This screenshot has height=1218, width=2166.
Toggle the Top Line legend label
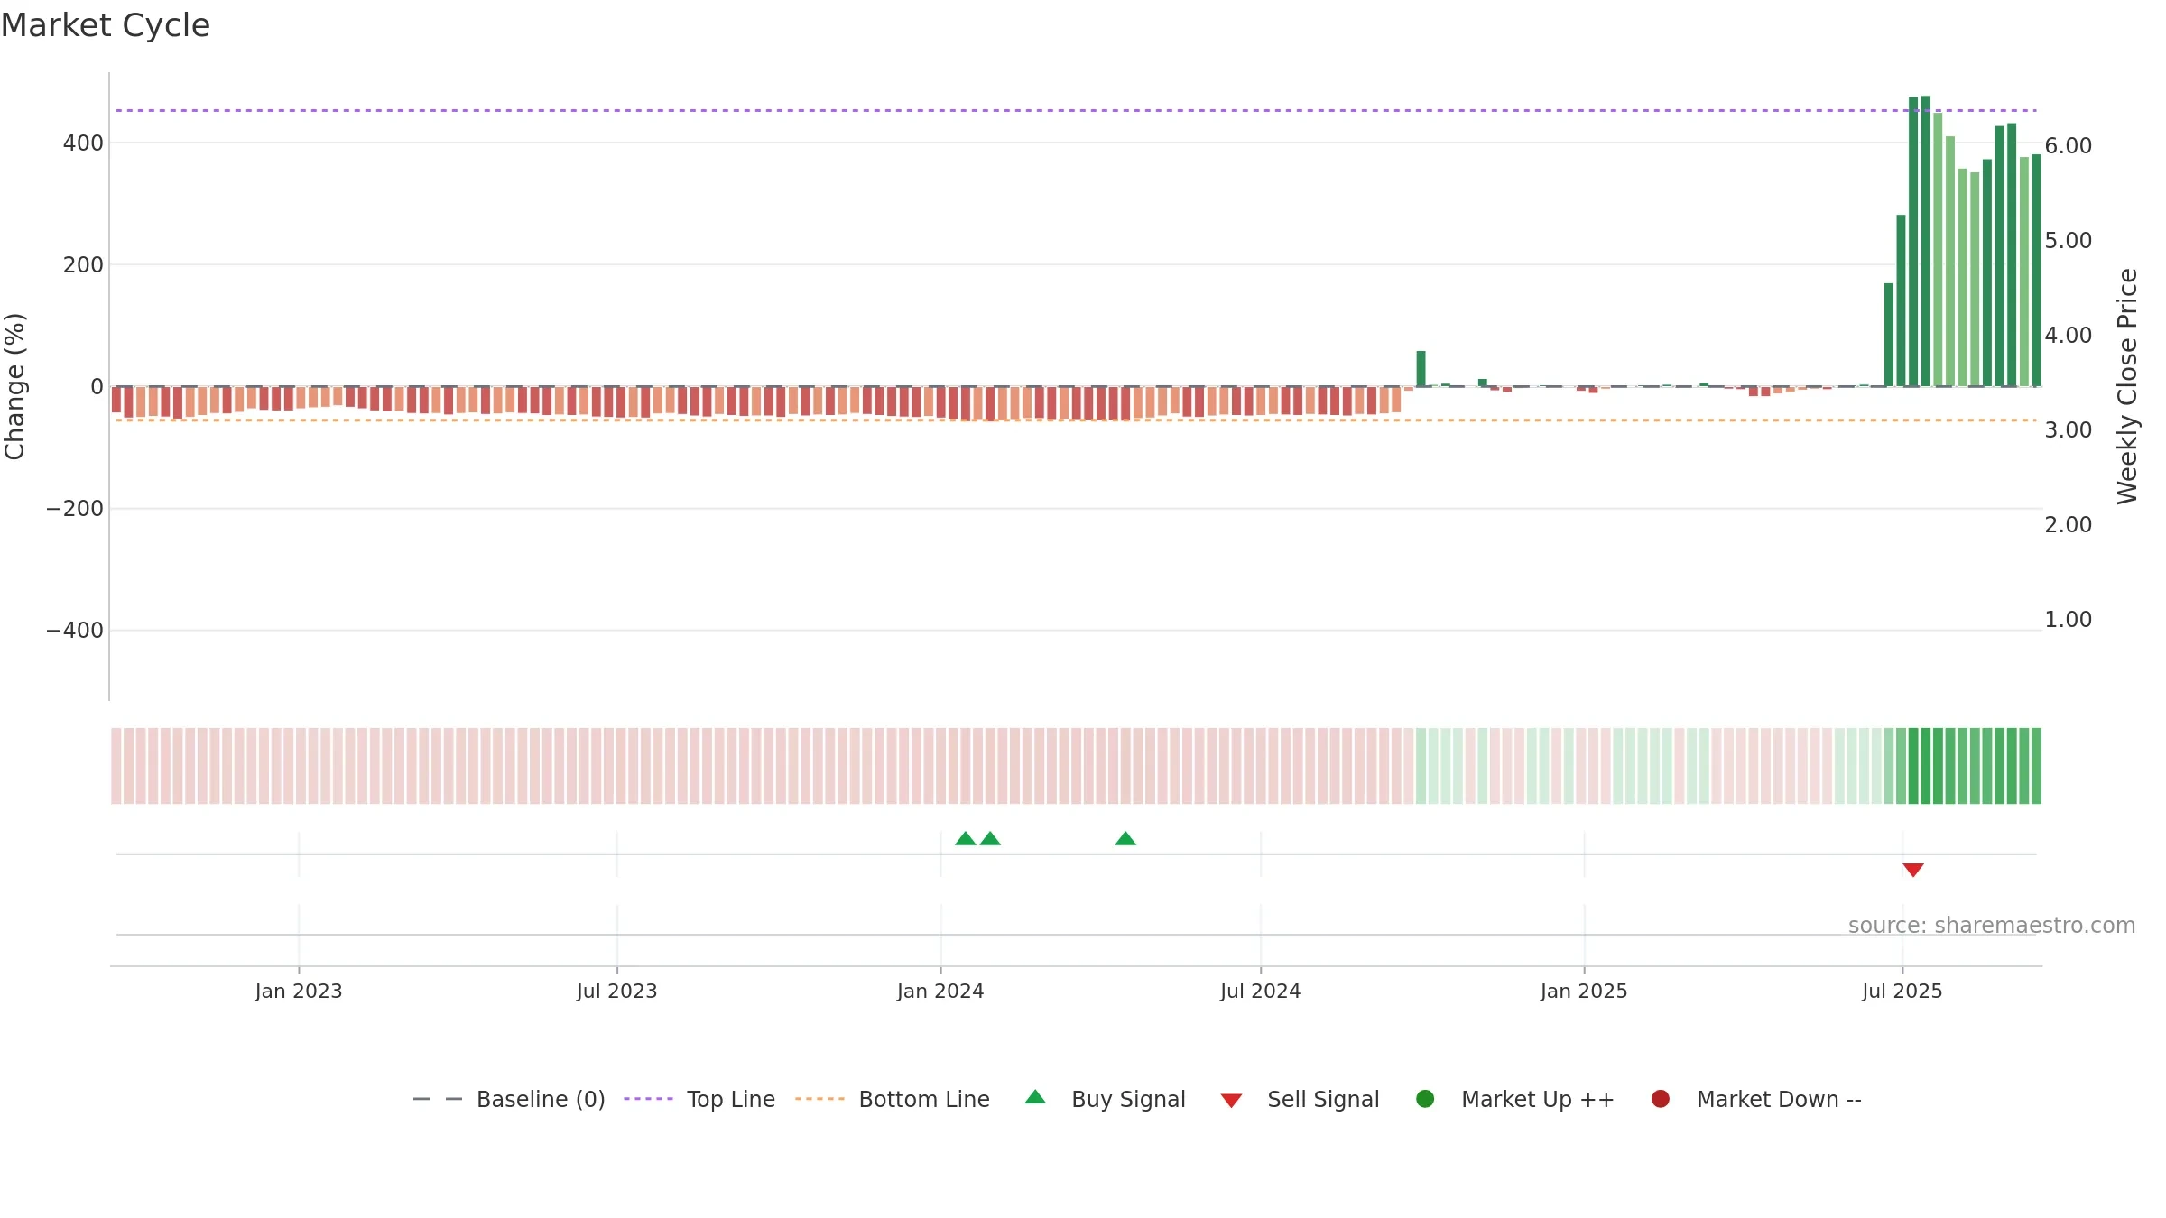click(x=731, y=1100)
